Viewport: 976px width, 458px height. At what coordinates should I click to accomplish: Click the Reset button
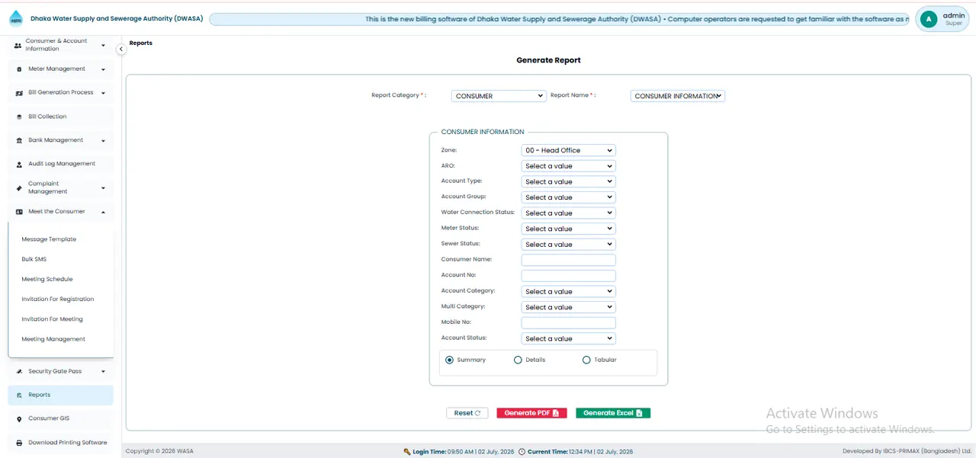pos(467,413)
